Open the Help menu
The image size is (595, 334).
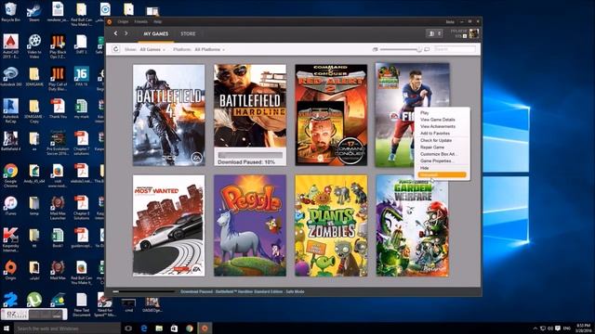coord(157,22)
